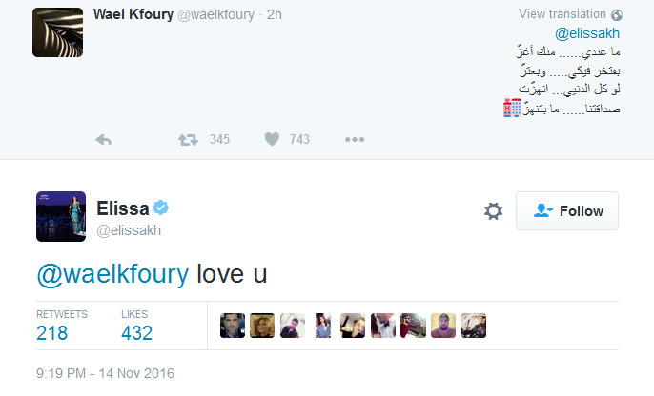The height and width of the screenshot is (396, 654).
Task: Open Wael Kfoury's profile picture
Action: [58, 32]
